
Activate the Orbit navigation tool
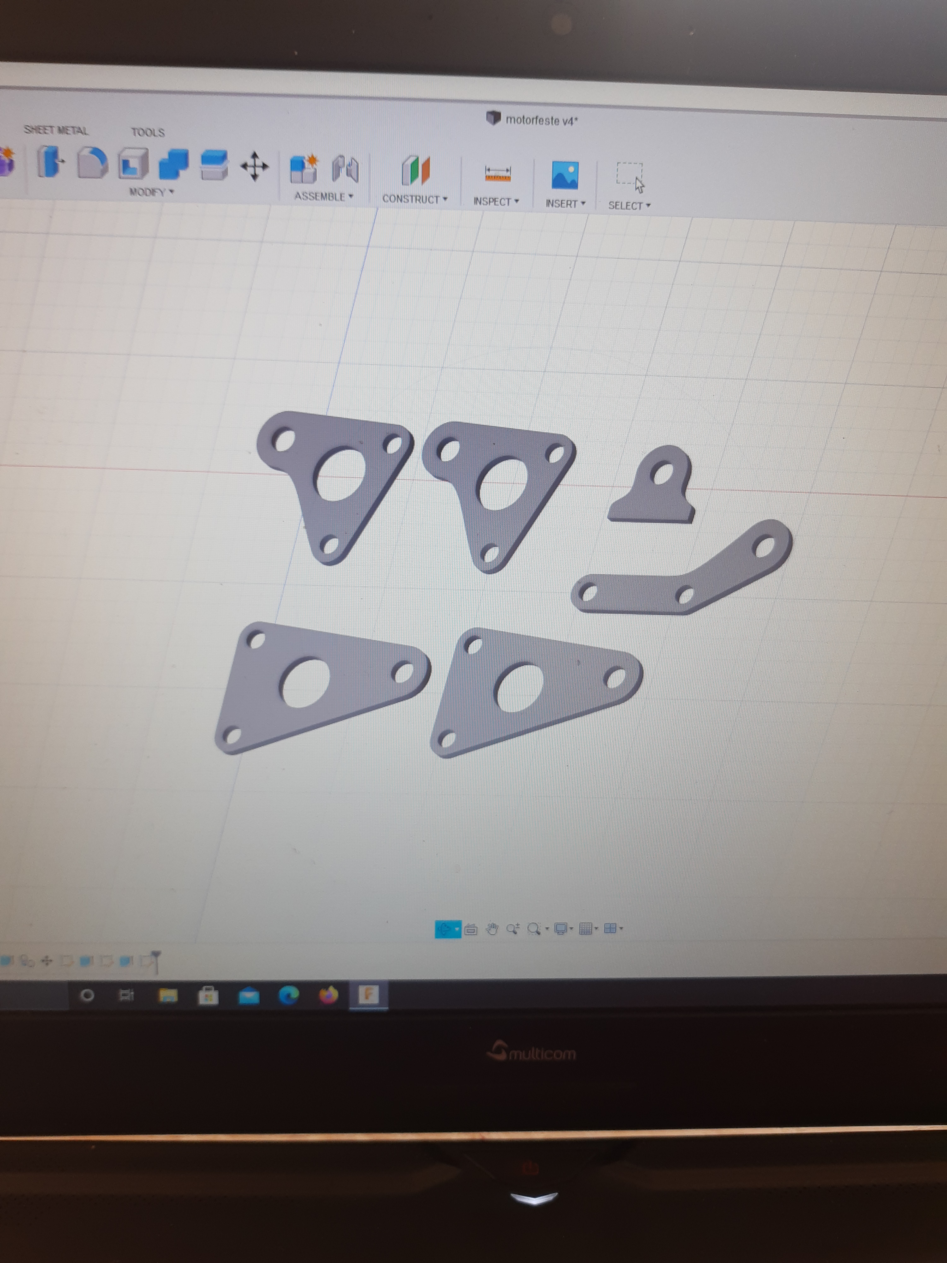445,929
